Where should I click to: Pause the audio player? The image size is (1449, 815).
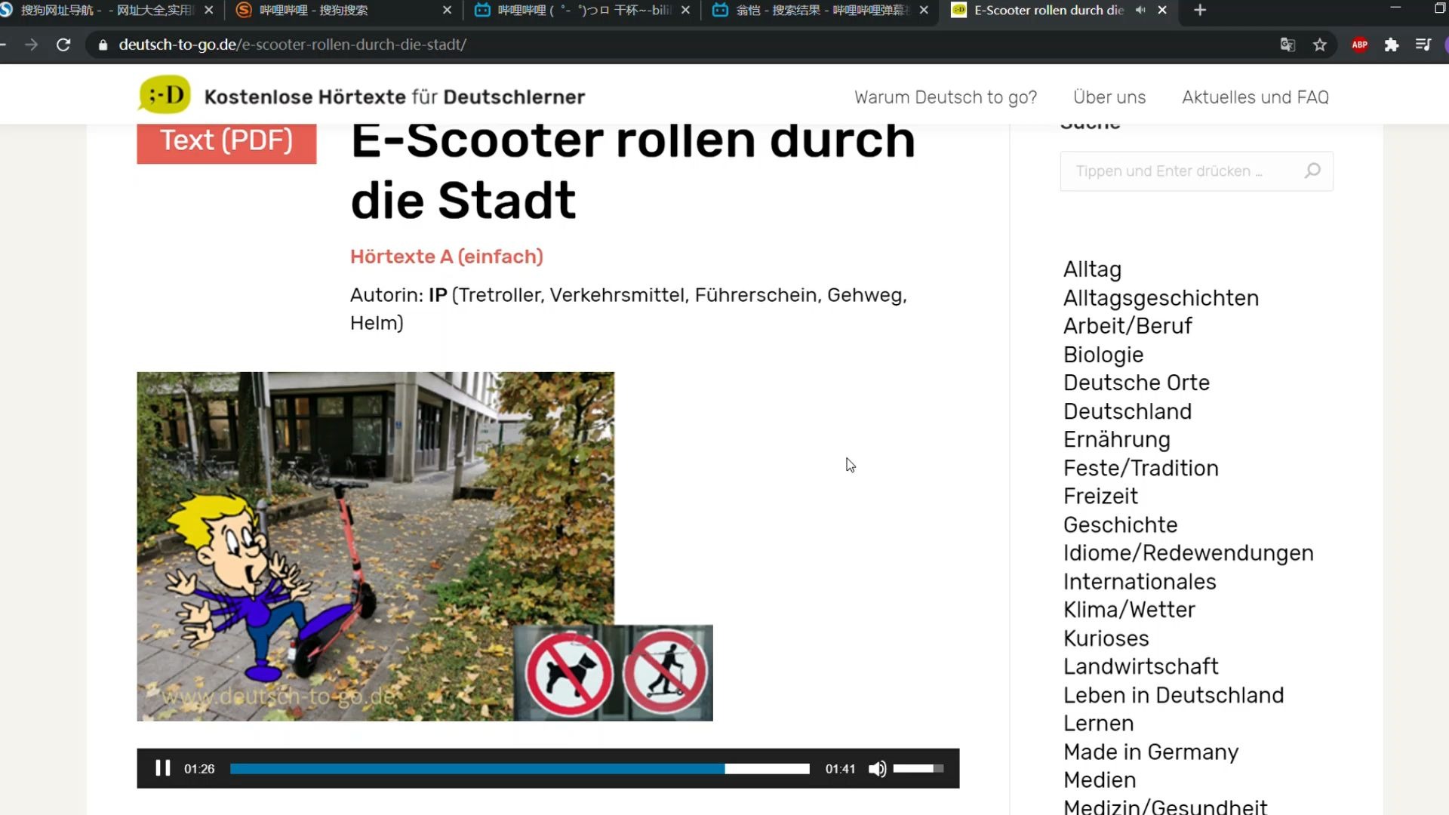click(162, 768)
